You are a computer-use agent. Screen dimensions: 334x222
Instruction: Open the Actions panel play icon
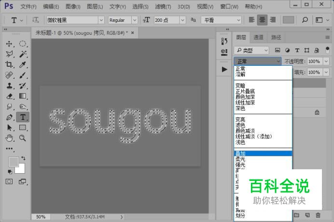[224, 69]
